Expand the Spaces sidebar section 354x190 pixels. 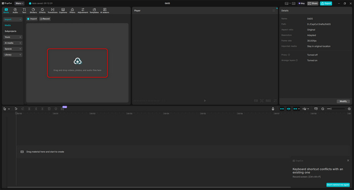(13, 49)
